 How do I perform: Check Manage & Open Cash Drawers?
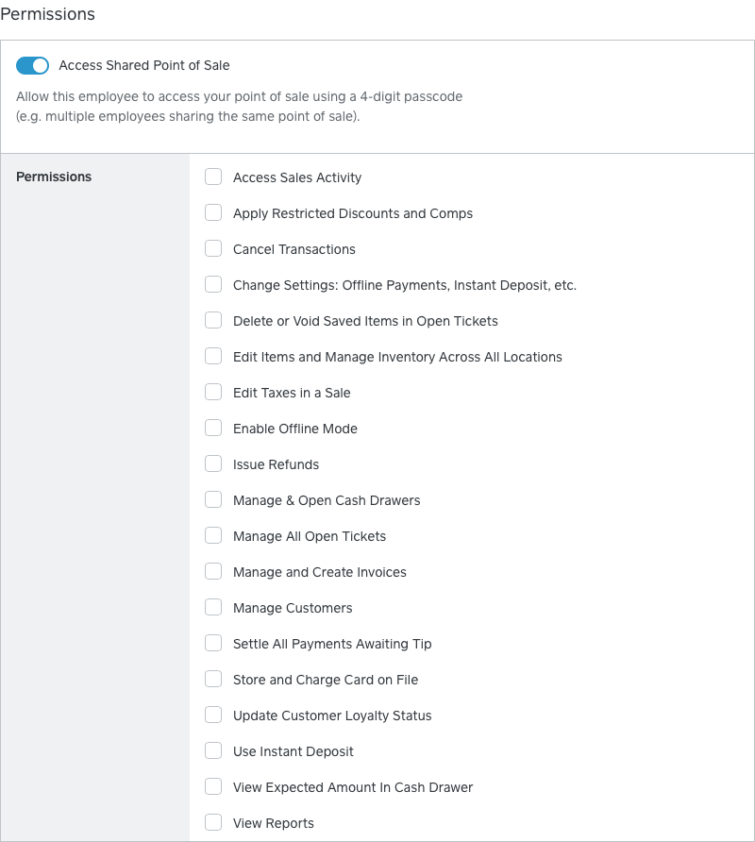pos(213,499)
